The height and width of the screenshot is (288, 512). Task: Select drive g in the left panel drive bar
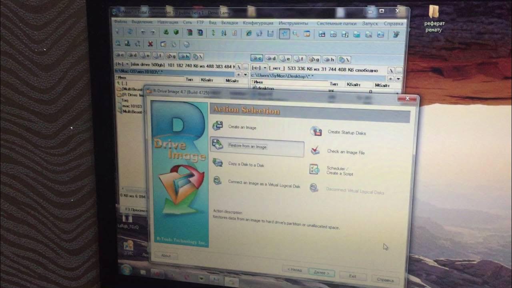click(171, 56)
